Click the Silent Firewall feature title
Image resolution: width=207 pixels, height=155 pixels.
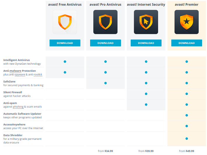coord(13,92)
